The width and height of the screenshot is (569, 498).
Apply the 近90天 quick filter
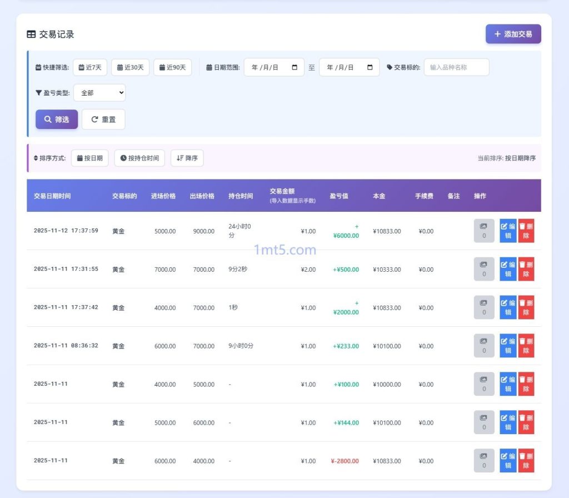point(172,67)
